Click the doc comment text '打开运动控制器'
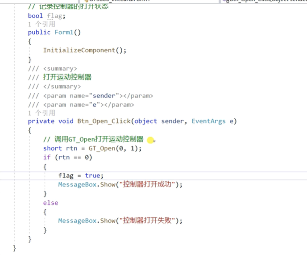The image size is (307, 255). pos(67,77)
